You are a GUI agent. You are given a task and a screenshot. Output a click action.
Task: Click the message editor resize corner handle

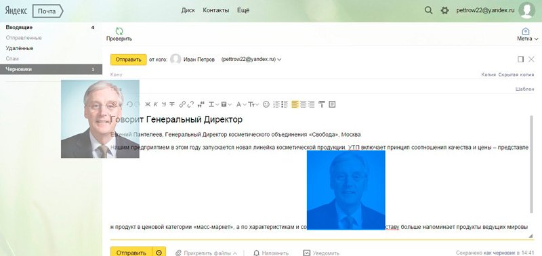pyautogui.click(x=531, y=236)
